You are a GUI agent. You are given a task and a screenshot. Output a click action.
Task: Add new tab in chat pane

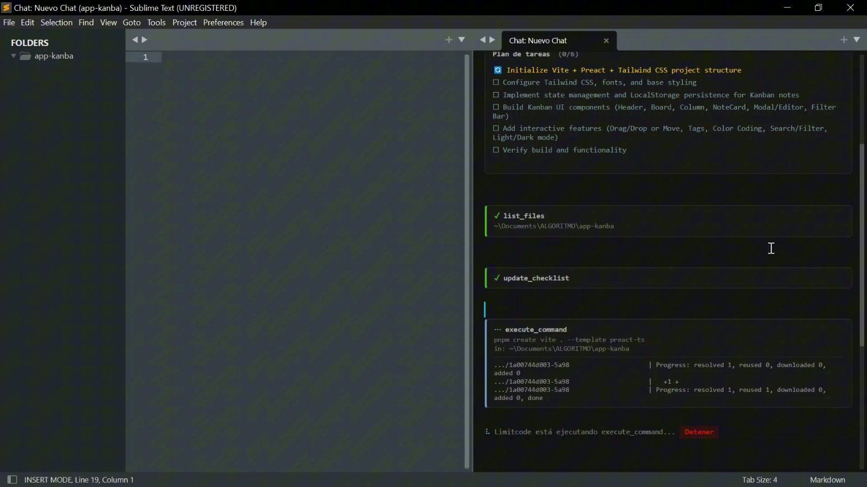(844, 40)
